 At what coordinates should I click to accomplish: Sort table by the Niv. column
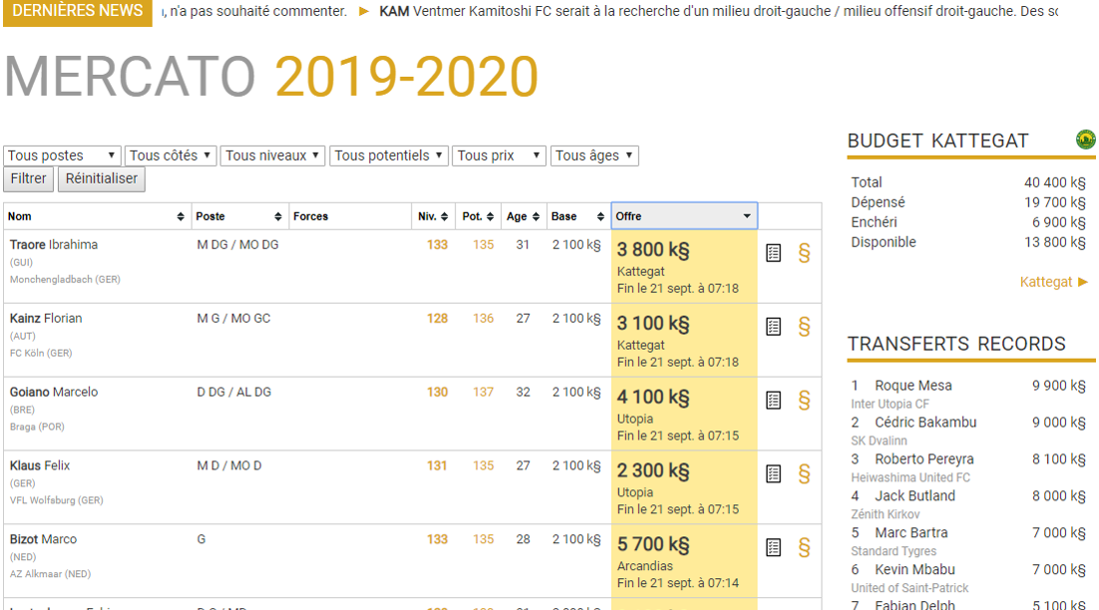click(433, 216)
